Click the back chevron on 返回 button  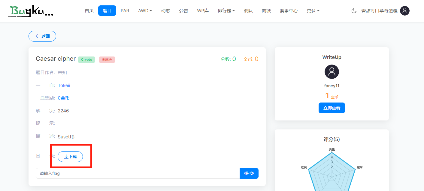[37, 36]
